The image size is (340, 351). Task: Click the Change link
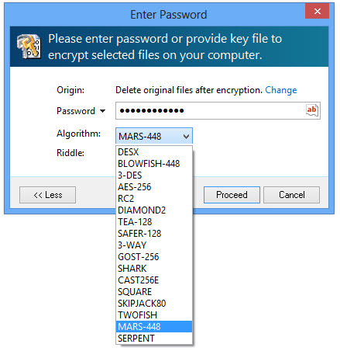coord(281,90)
